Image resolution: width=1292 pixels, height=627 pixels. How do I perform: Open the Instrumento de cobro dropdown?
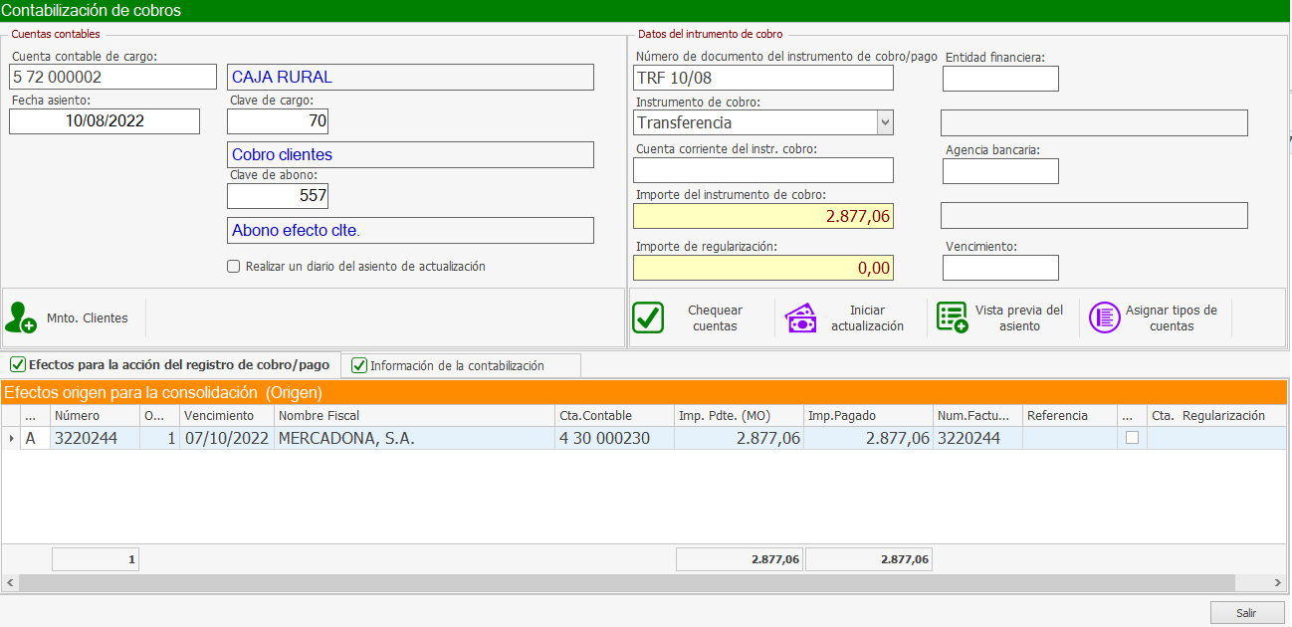[884, 122]
